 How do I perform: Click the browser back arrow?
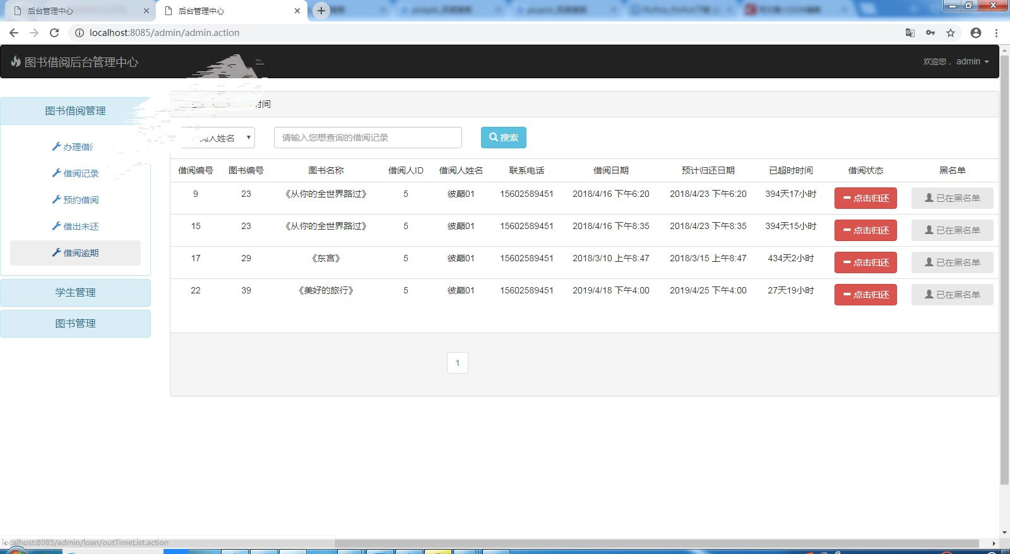14,33
